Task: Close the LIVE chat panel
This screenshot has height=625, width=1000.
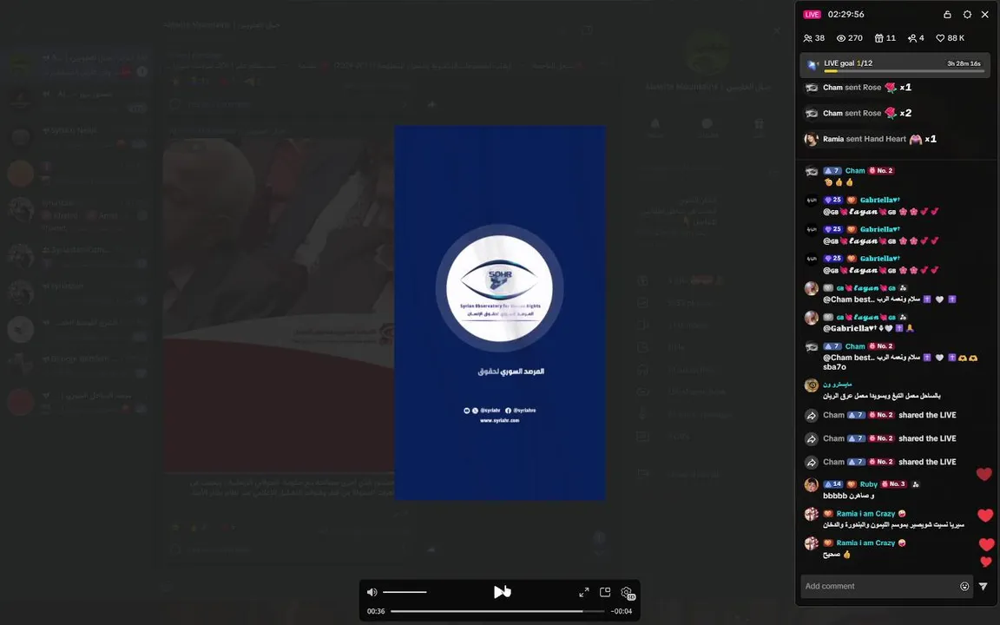Action: (x=984, y=14)
